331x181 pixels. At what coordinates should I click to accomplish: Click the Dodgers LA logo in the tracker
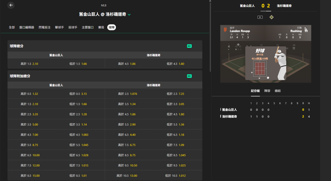coord(306,30)
